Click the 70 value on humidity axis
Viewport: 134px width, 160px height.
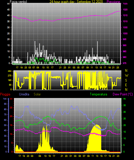[x=5, y=114]
